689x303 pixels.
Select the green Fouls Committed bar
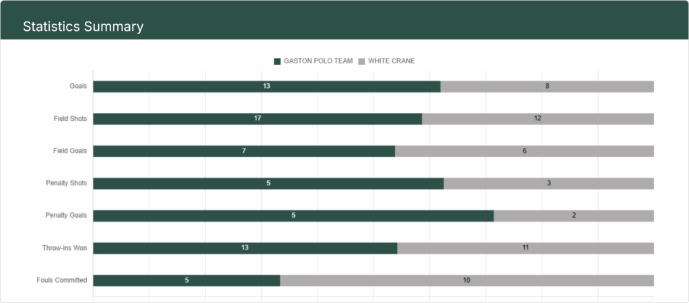pos(186,281)
